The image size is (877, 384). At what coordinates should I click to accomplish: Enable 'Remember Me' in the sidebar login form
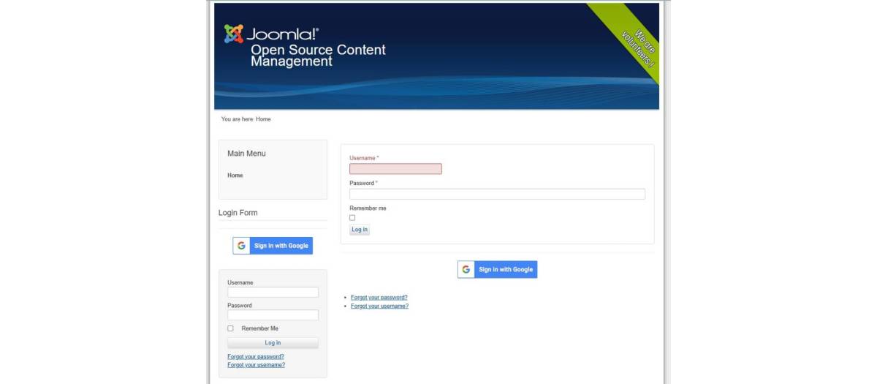[231, 328]
